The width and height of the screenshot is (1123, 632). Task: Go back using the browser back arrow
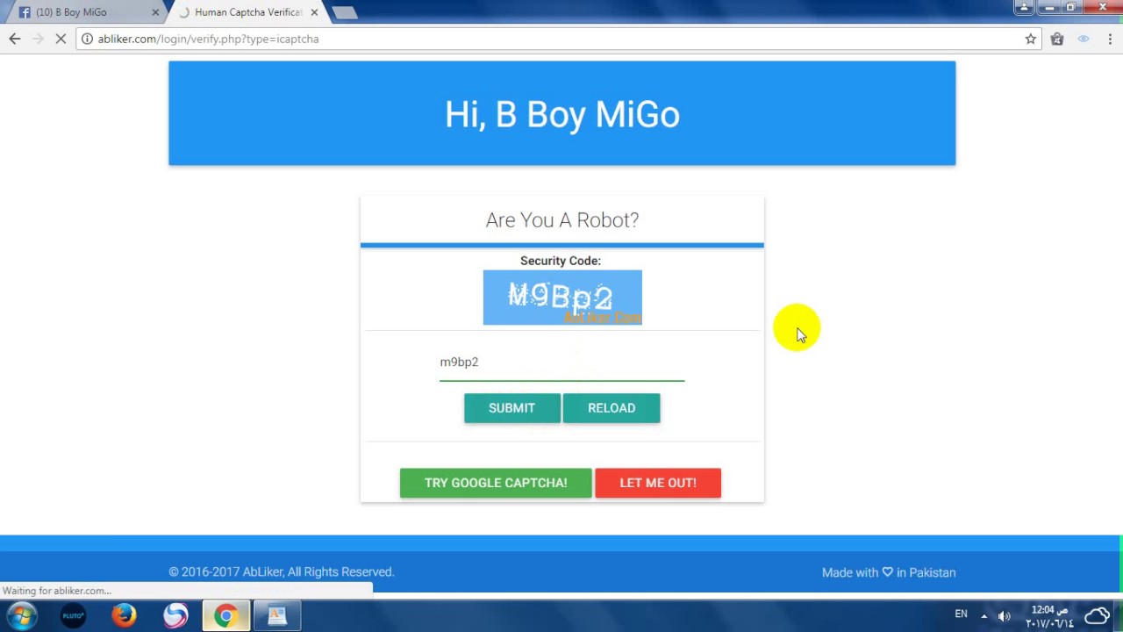tap(15, 39)
